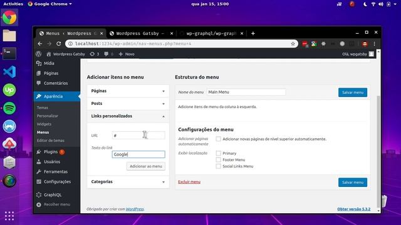Screen dimensions: 401x225
Task: Open the comments bubble in admin bar
Action: tap(108, 54)
